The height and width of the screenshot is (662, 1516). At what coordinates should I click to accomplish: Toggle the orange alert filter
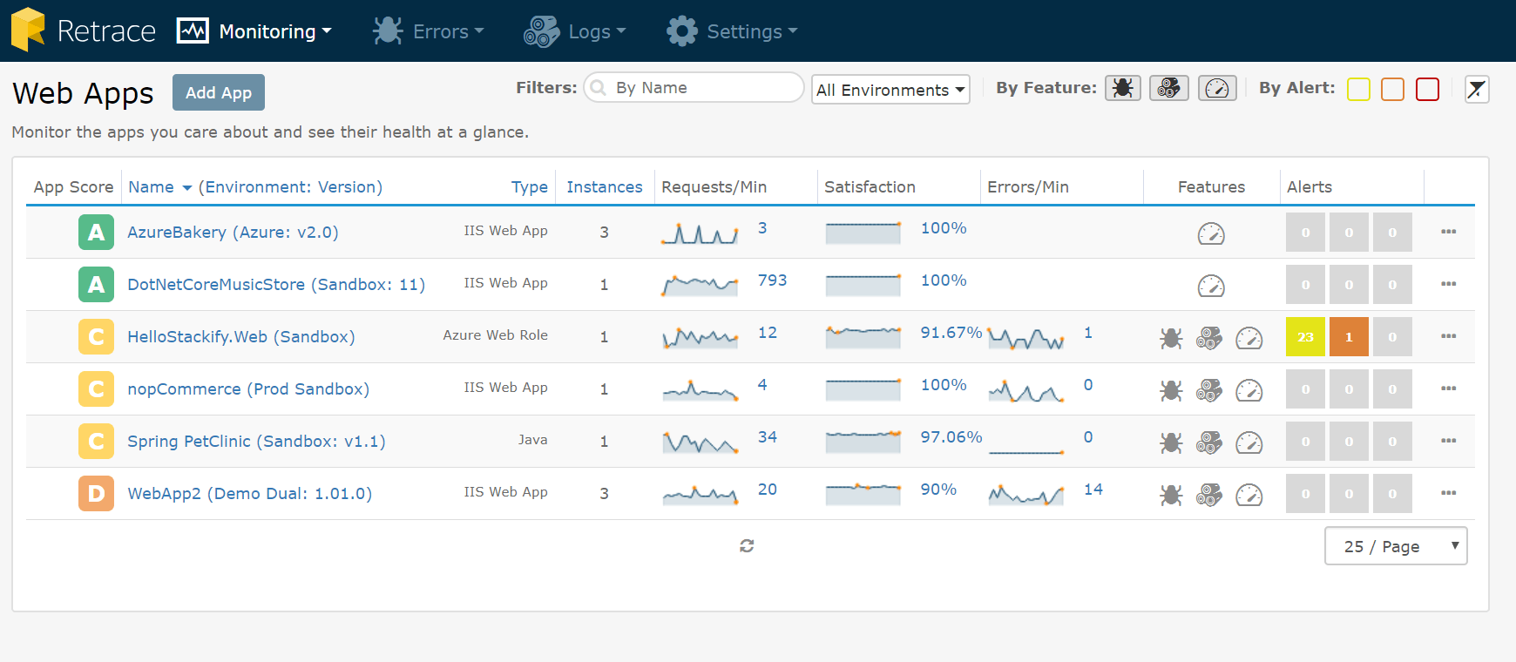(x=1392, y=89)
